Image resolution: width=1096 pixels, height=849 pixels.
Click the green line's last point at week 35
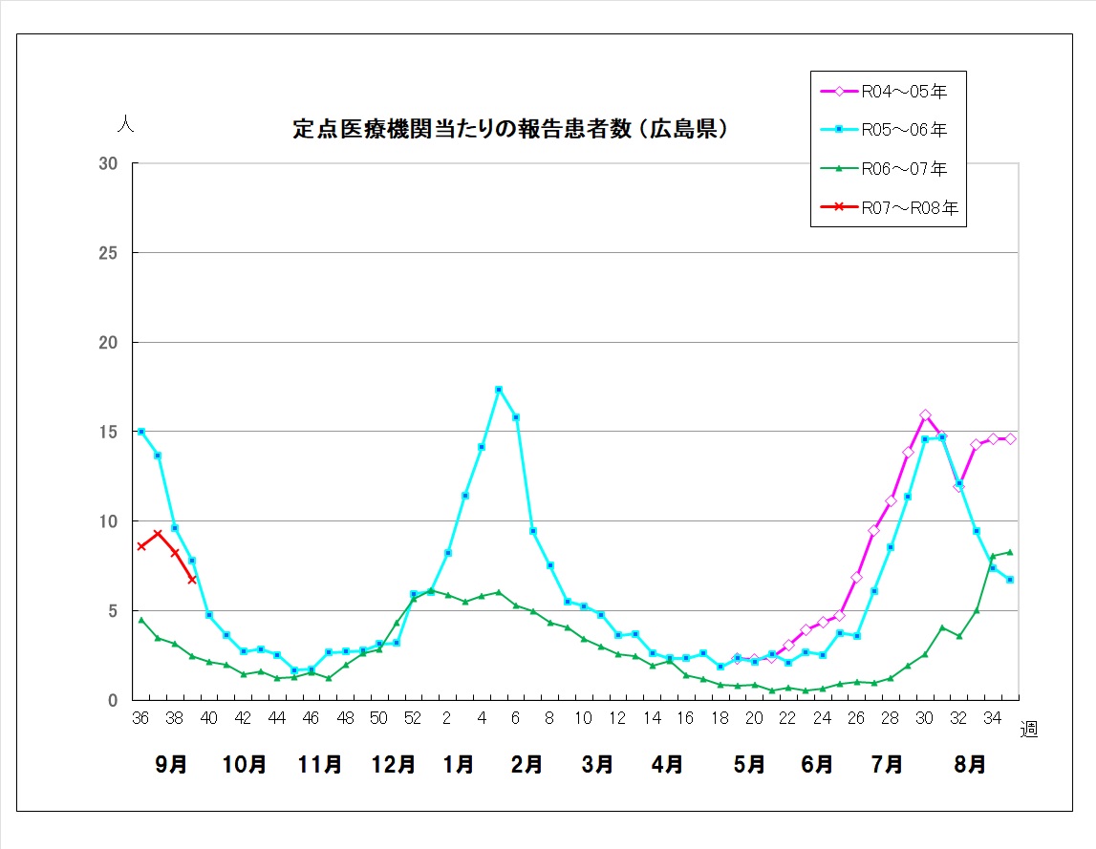click(1010, 552)
